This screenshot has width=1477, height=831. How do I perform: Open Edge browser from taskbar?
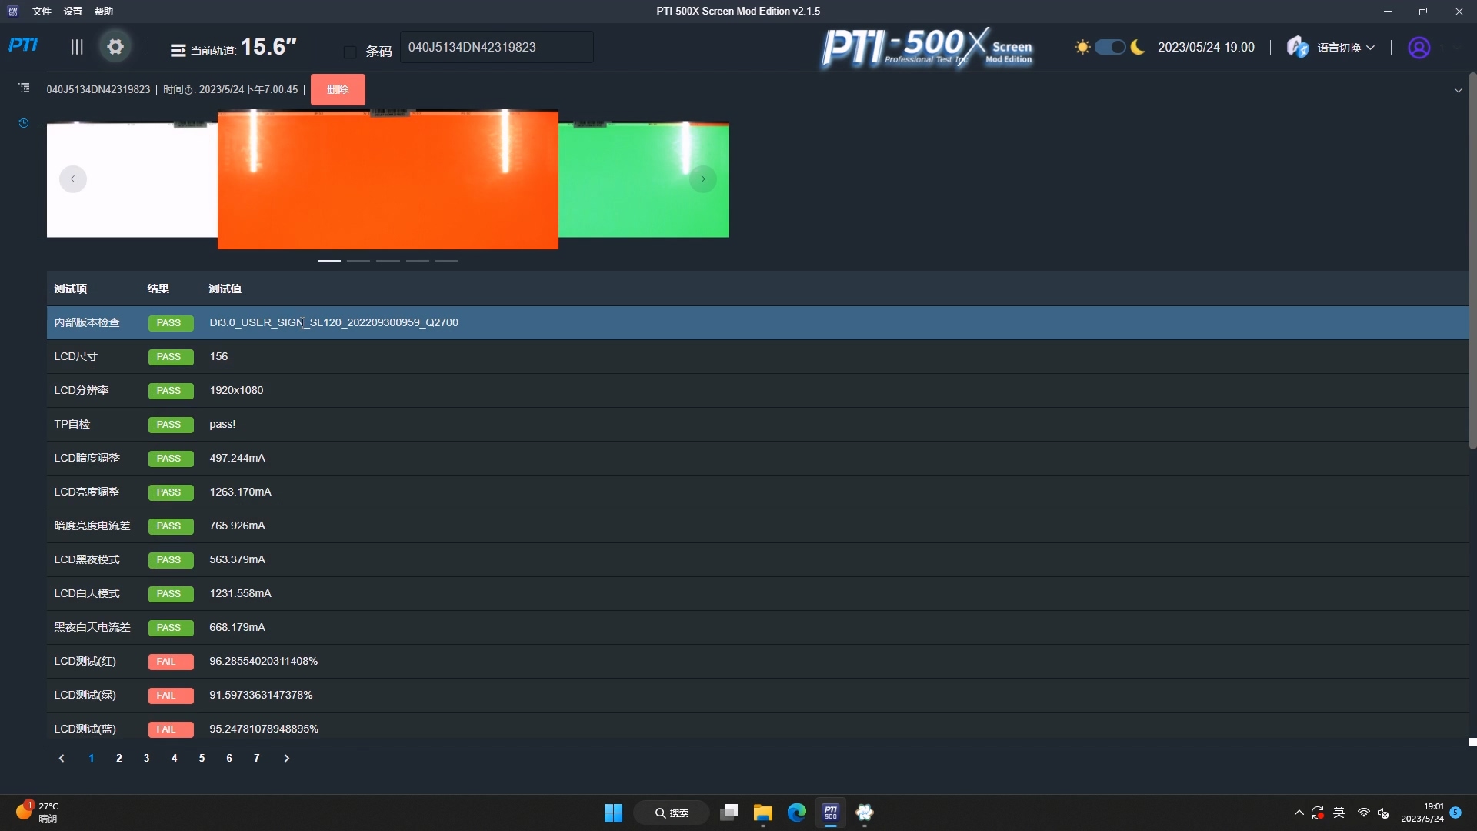[796, 813]
